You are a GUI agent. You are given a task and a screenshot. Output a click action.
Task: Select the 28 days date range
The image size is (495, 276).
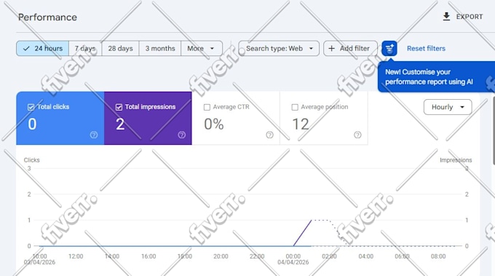pyautogui.click(x=120, y=48)
